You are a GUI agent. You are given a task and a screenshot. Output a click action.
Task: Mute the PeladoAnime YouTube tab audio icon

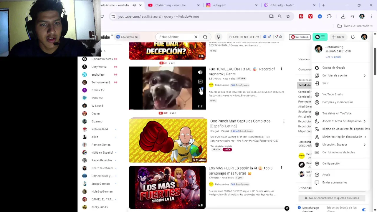134,5
